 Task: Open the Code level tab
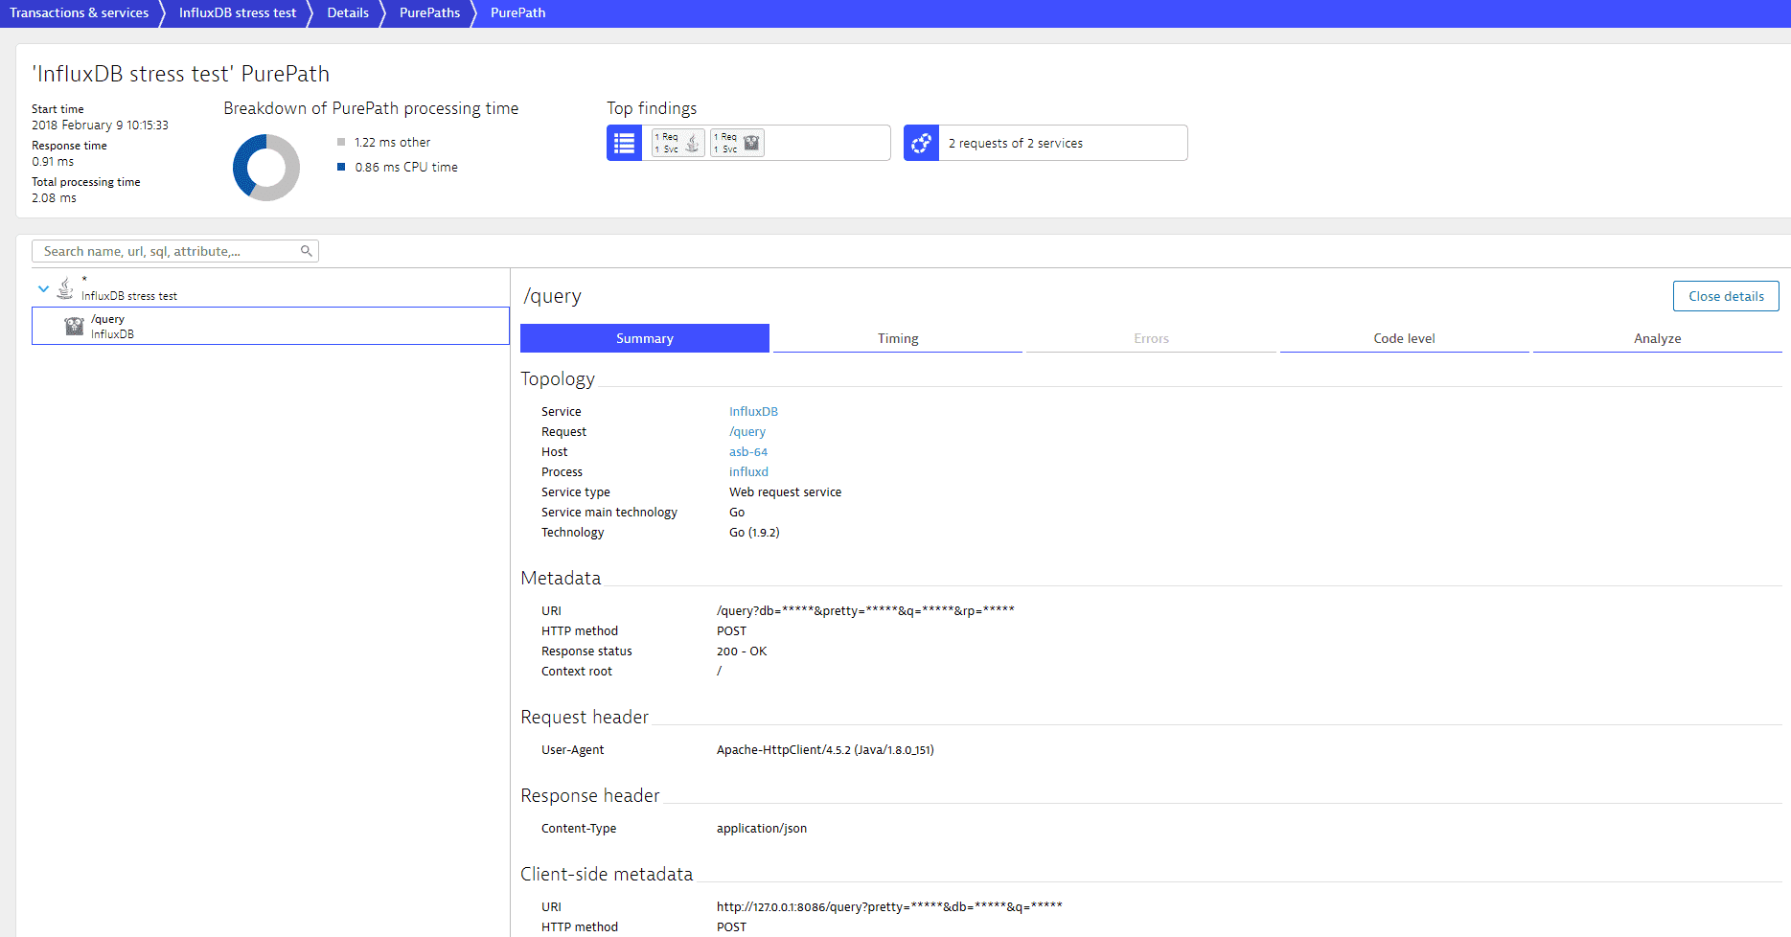pyautogui.click(x=1404, y=338)
